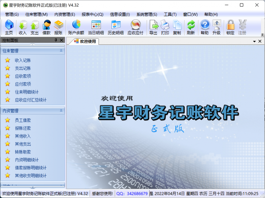Open the tab list dropdown arrow
Screen dimensions: 265x198
(x=254, y=41)
